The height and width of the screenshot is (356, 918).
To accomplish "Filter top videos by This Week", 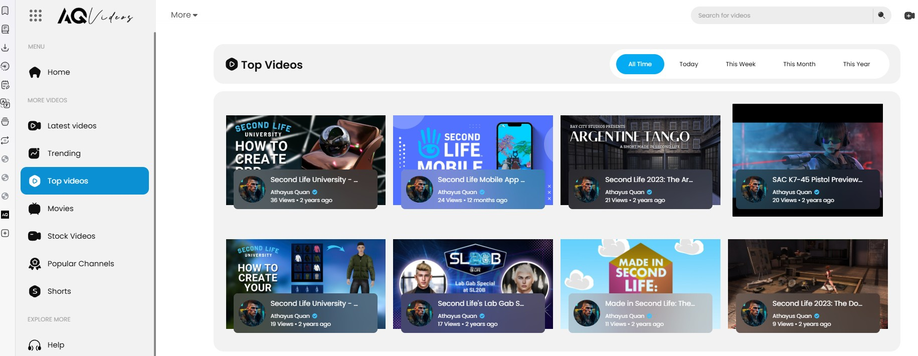I will coord(740,64).
